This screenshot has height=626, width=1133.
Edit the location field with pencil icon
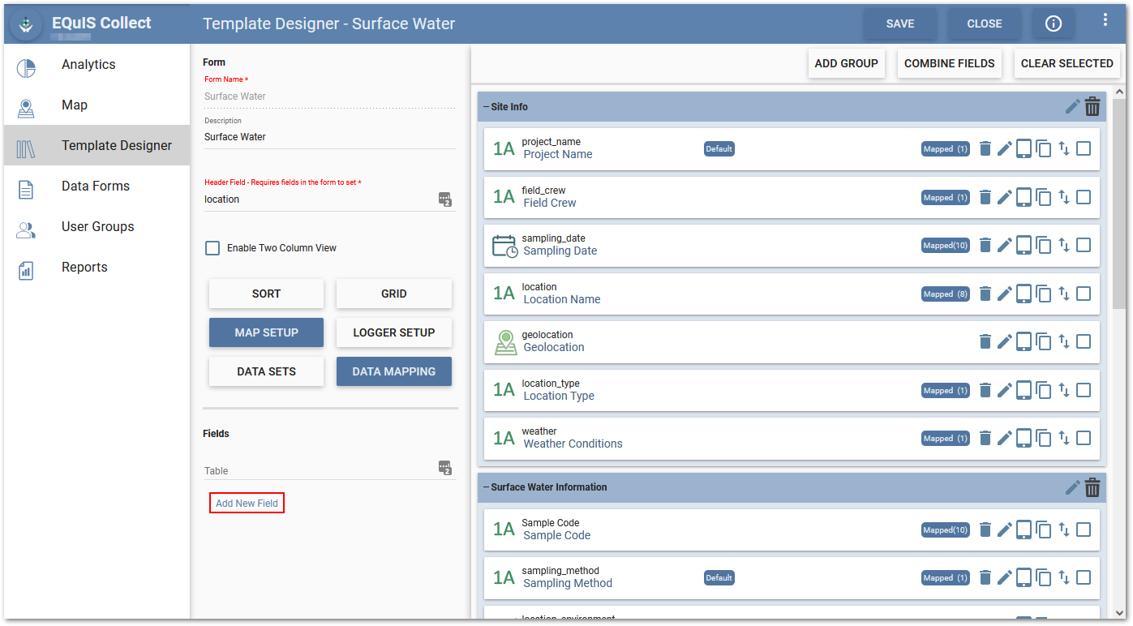(1005, 294)
